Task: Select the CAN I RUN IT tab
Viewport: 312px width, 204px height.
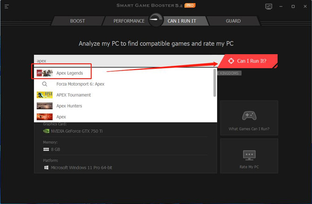Action: 182,21
